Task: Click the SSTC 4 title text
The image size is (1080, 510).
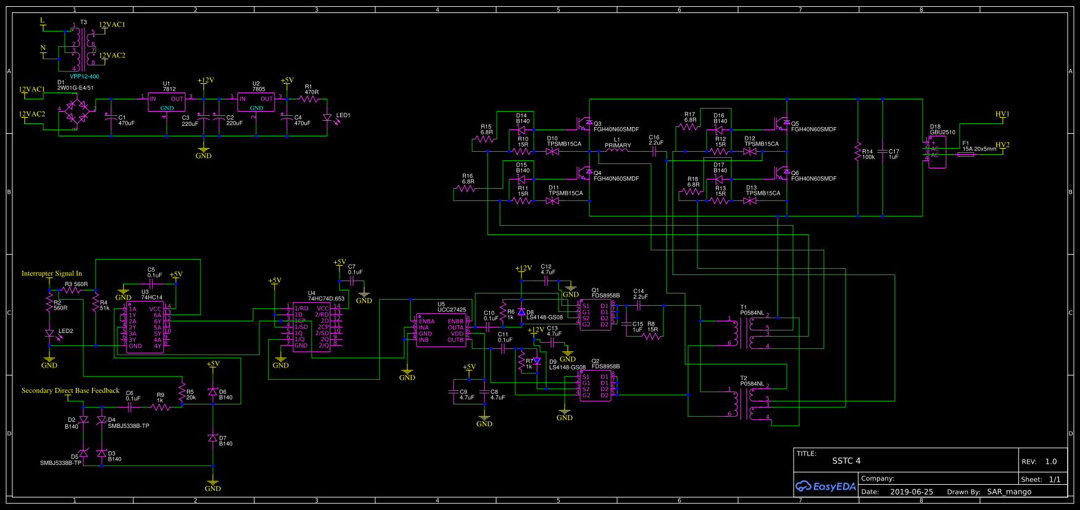Action: (x=845, y=461)
